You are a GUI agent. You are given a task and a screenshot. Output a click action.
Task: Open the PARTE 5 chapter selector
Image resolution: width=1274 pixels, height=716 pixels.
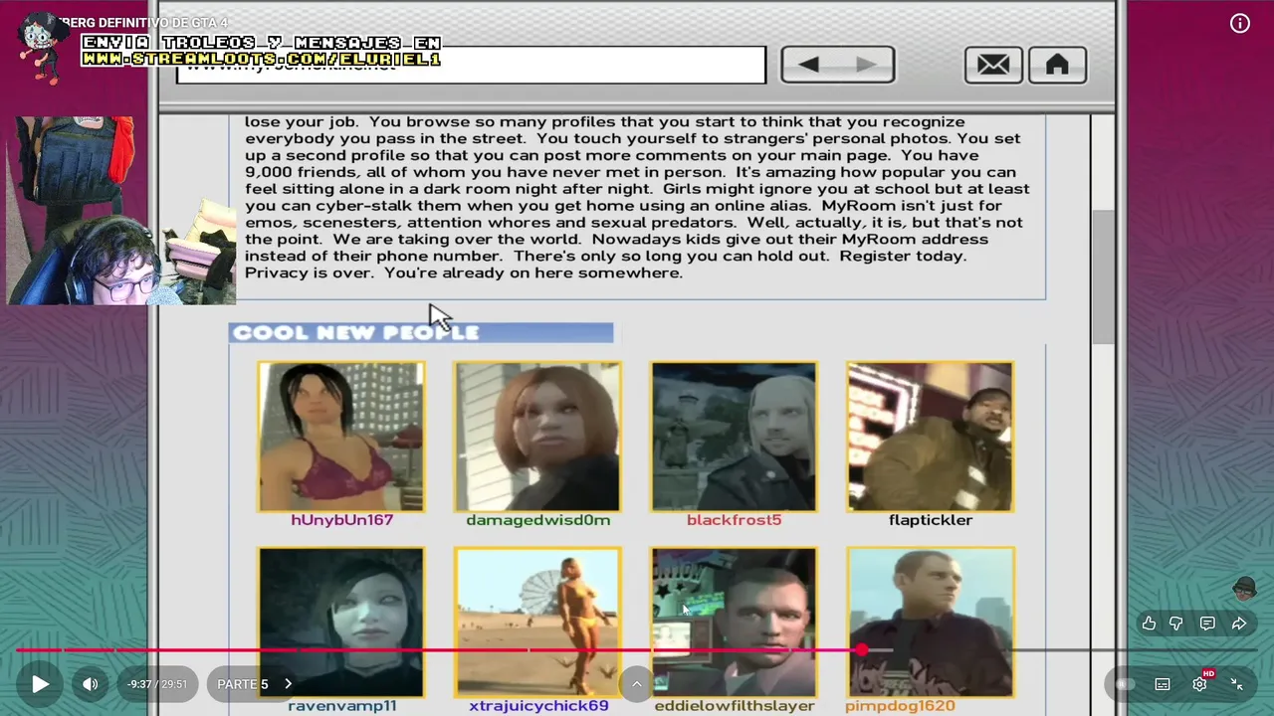tap(255, 684)
